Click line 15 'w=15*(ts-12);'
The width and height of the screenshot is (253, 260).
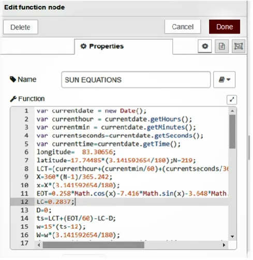click(x=61, y=226)
